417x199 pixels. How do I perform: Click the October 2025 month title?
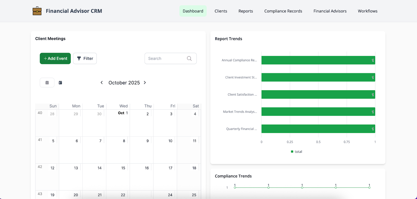124,83
